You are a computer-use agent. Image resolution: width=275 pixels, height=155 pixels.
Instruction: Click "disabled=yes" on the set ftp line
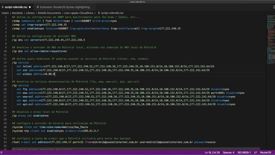(x=220, y=89)
